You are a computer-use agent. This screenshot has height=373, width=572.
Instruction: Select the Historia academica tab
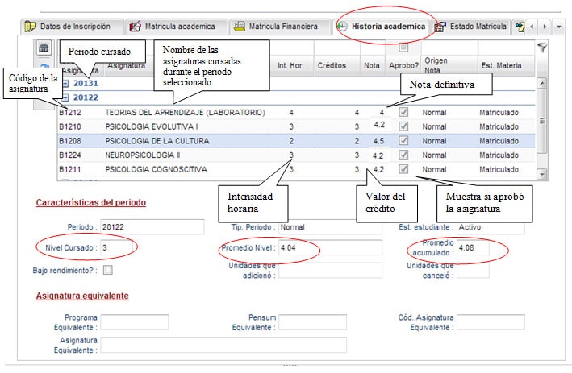point(382,27)
